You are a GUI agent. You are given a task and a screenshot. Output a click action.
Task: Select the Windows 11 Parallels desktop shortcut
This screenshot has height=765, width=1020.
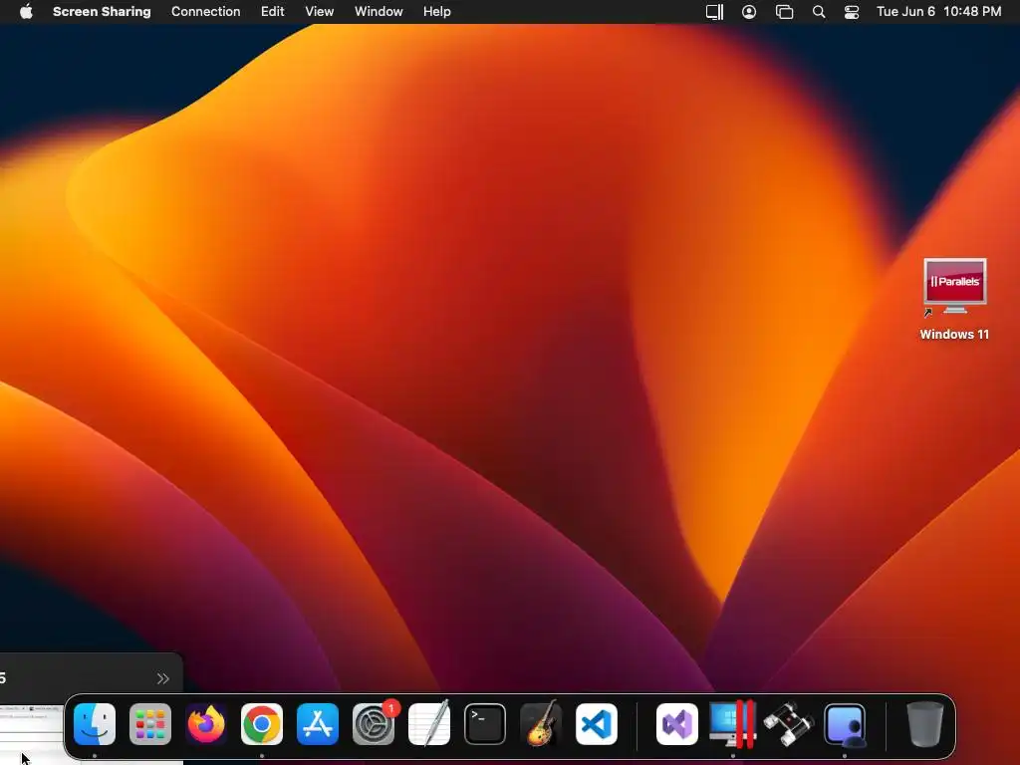click(x=955, y=299)
